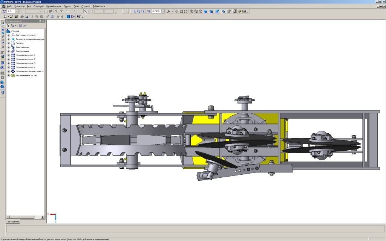386x241 pixels.
Task: Click the Save document icon
Action: 17,17
